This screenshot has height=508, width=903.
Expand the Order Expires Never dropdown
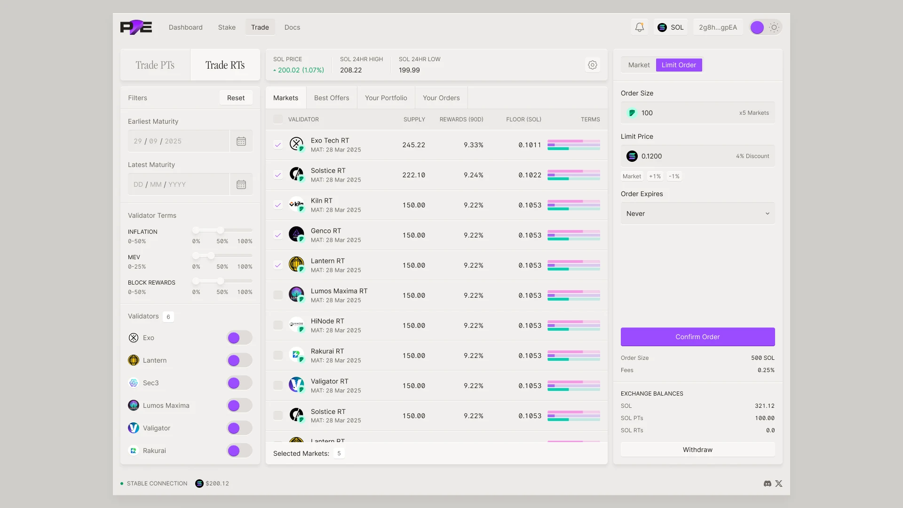click(697, 214)
